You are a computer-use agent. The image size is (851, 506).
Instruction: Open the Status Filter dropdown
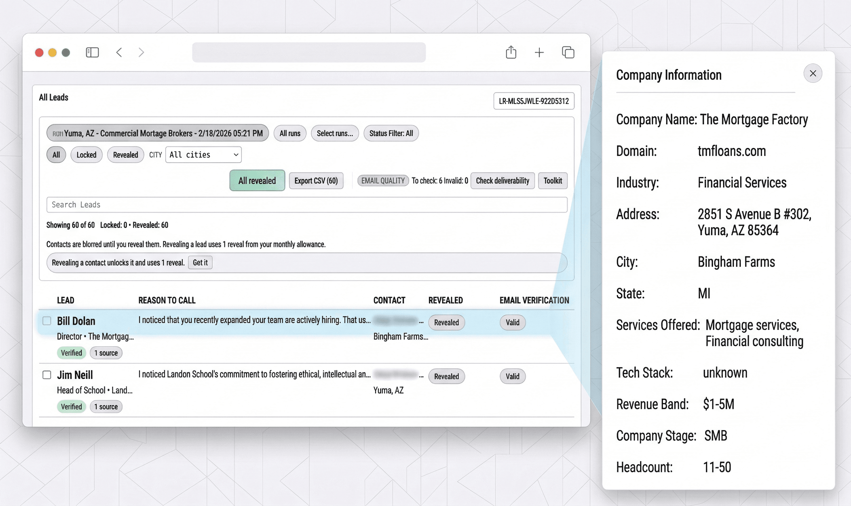(x=390, y=133)
